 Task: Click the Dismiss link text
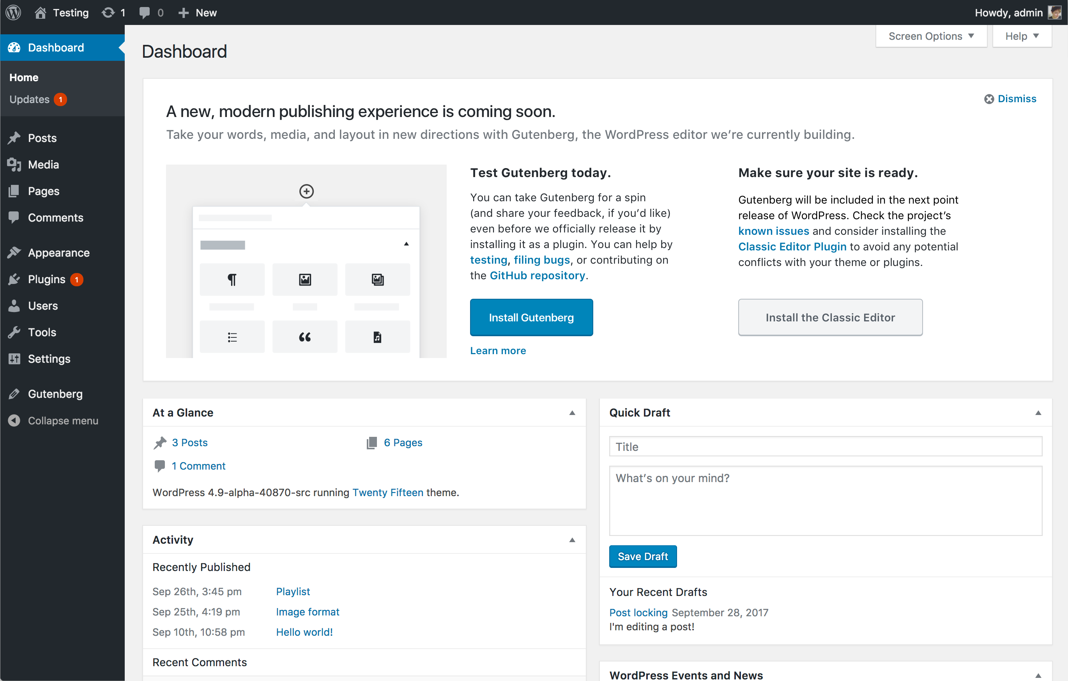tap(1017, 99)
